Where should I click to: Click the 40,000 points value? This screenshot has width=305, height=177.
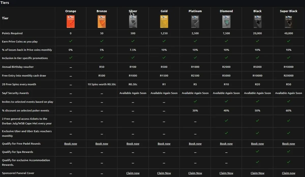(288, 33)
